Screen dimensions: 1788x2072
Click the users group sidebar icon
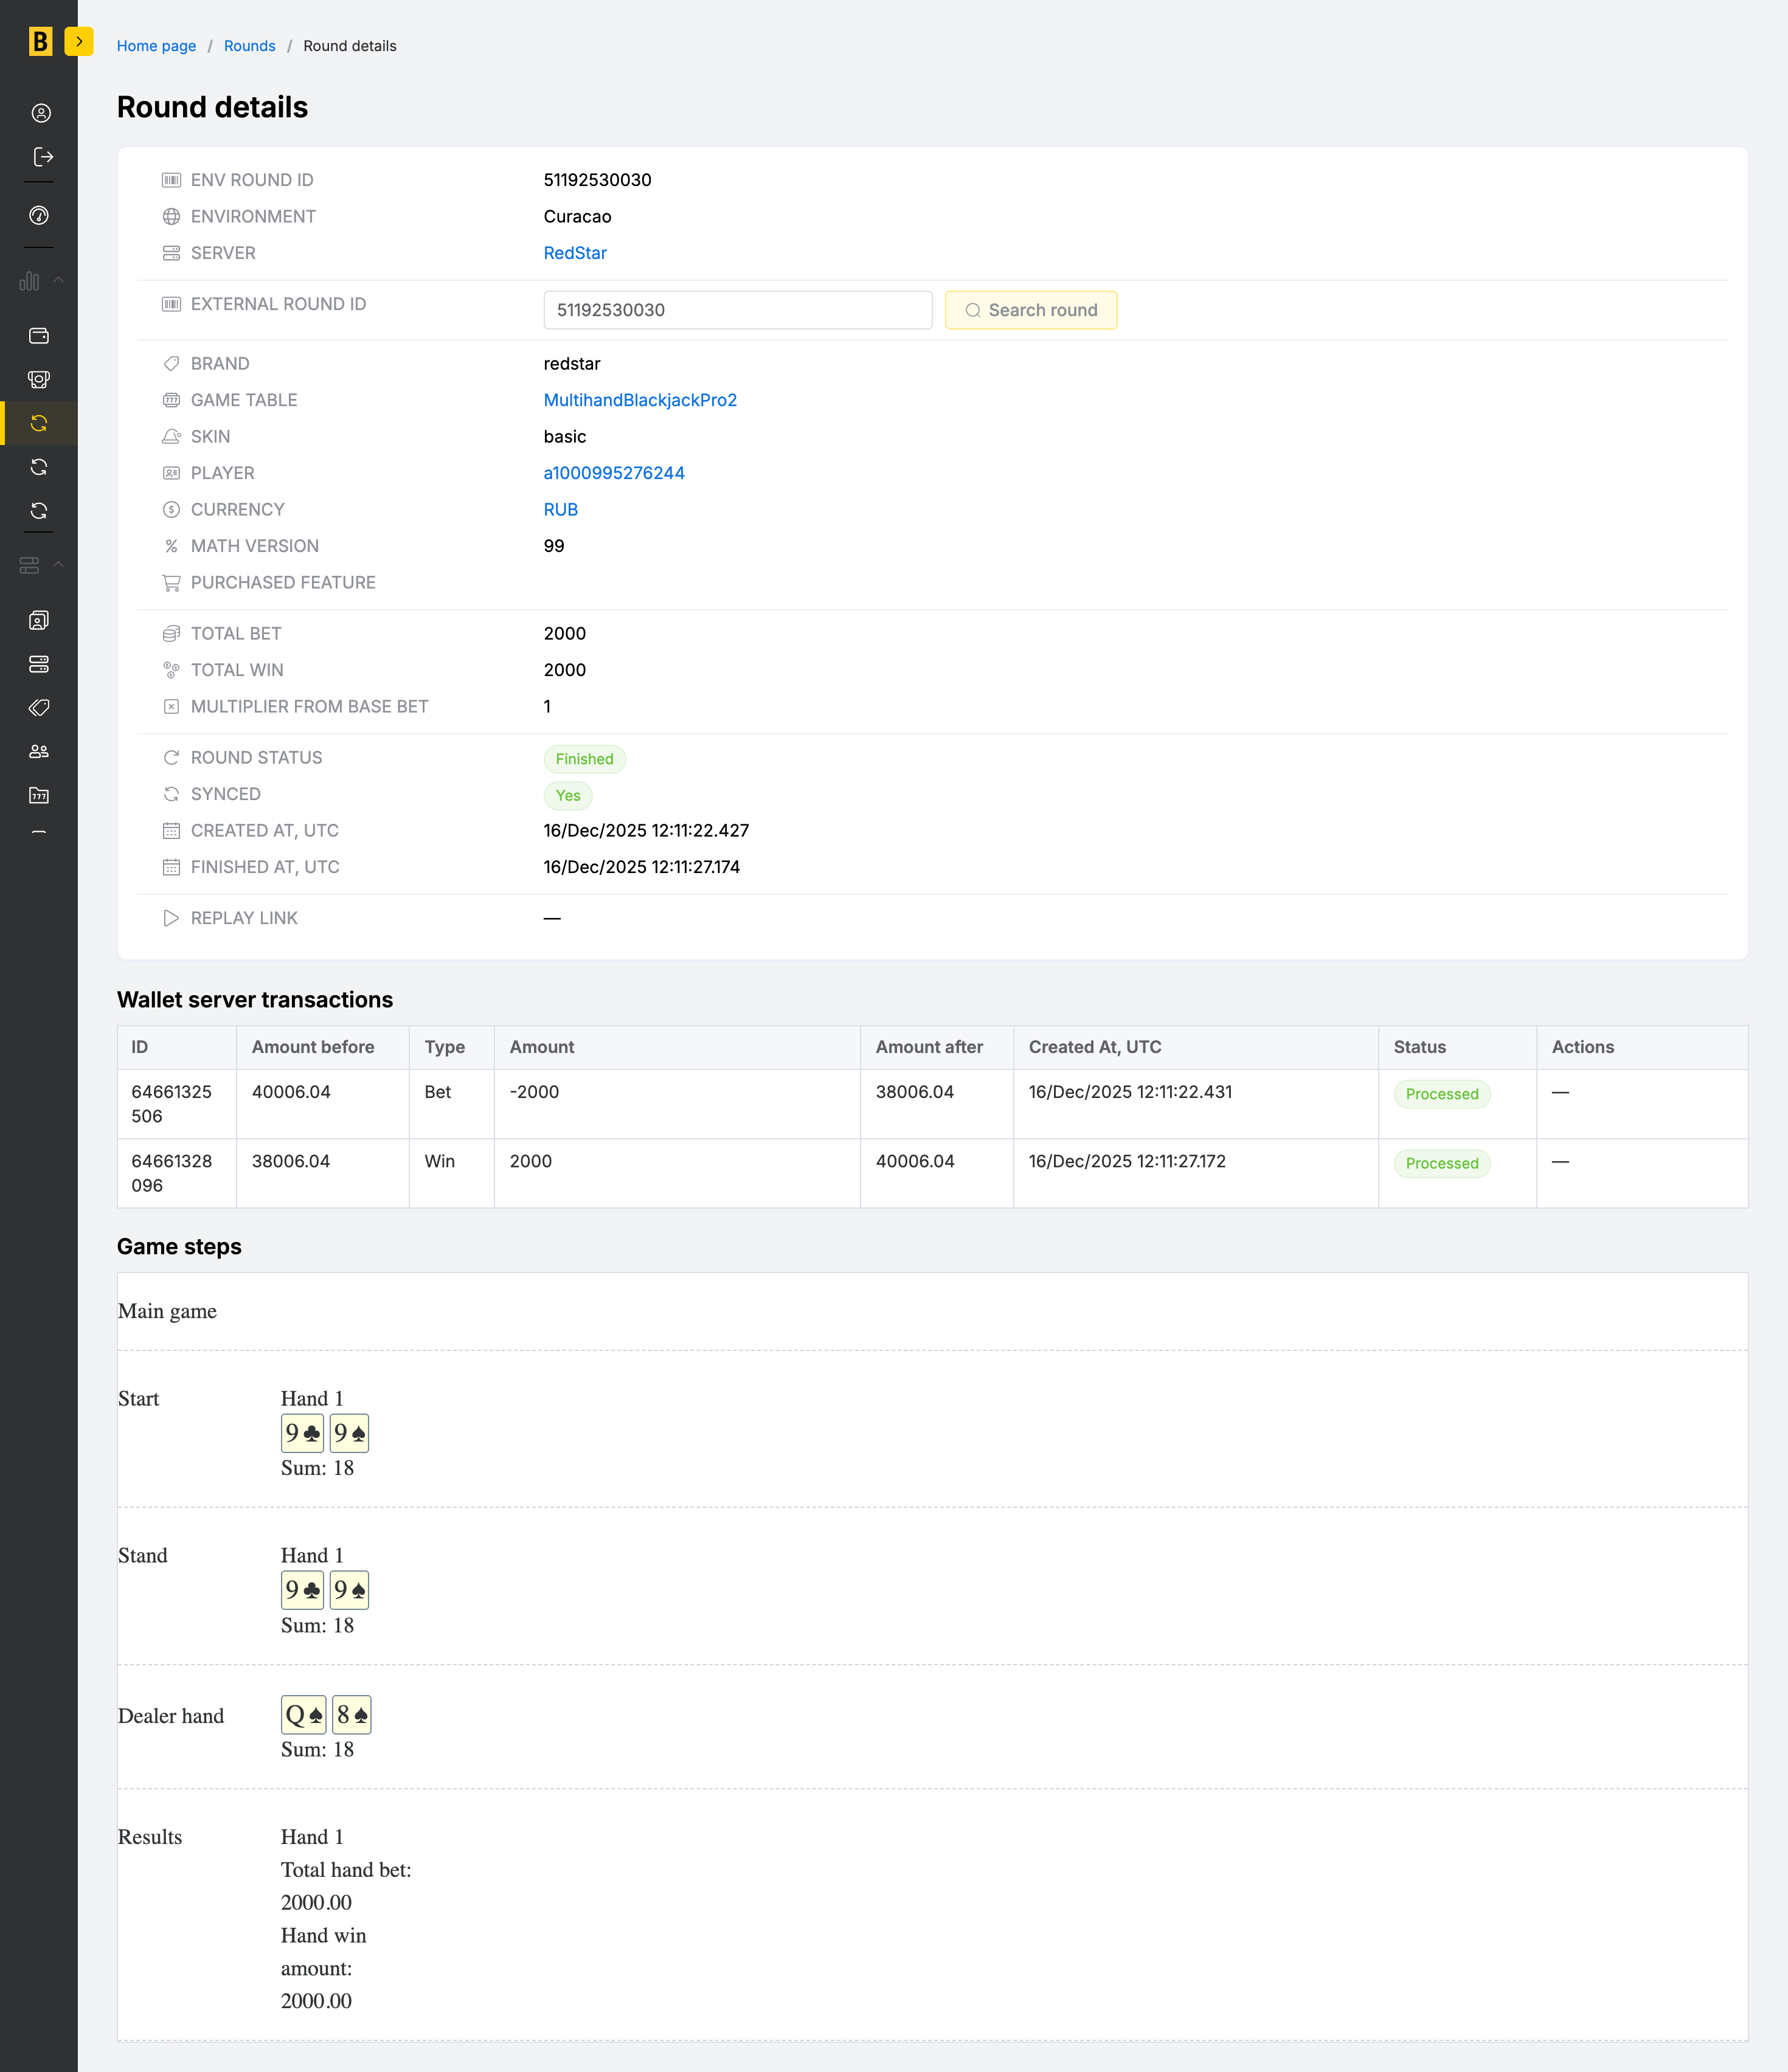[39, 751]
